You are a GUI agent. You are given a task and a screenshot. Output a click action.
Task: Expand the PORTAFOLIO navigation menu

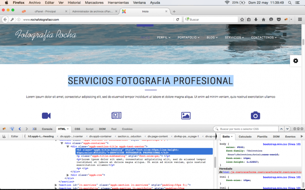[189, 37]
